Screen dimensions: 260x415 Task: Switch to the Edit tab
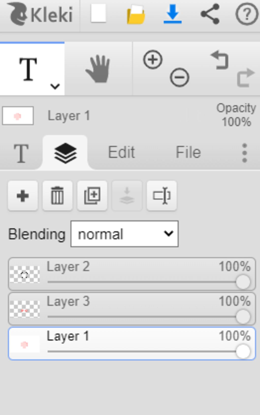[121, 152]
